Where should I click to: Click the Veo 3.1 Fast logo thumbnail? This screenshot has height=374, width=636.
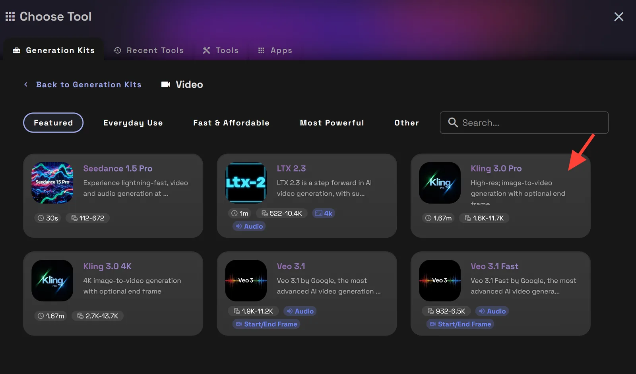(x=440, y=281)
